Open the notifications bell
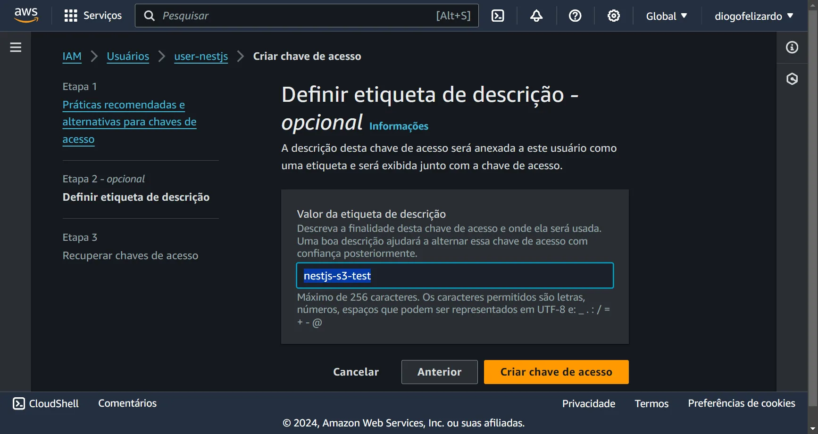The height and width of the screenshot is (434, 818). pos(536,16)
